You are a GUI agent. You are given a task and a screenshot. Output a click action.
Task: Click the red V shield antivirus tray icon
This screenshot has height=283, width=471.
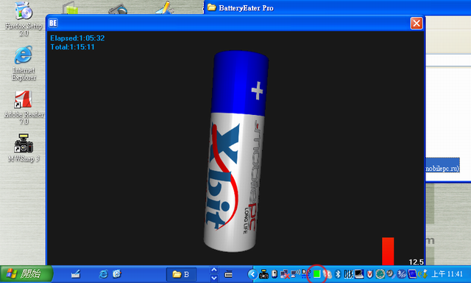pos(369,274)
